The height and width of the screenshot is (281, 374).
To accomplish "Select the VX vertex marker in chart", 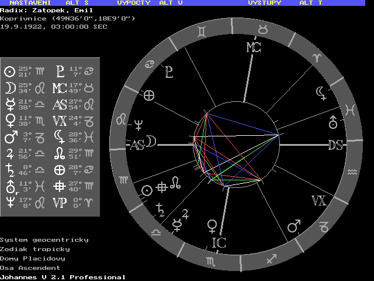I will (x=318, y=201).
